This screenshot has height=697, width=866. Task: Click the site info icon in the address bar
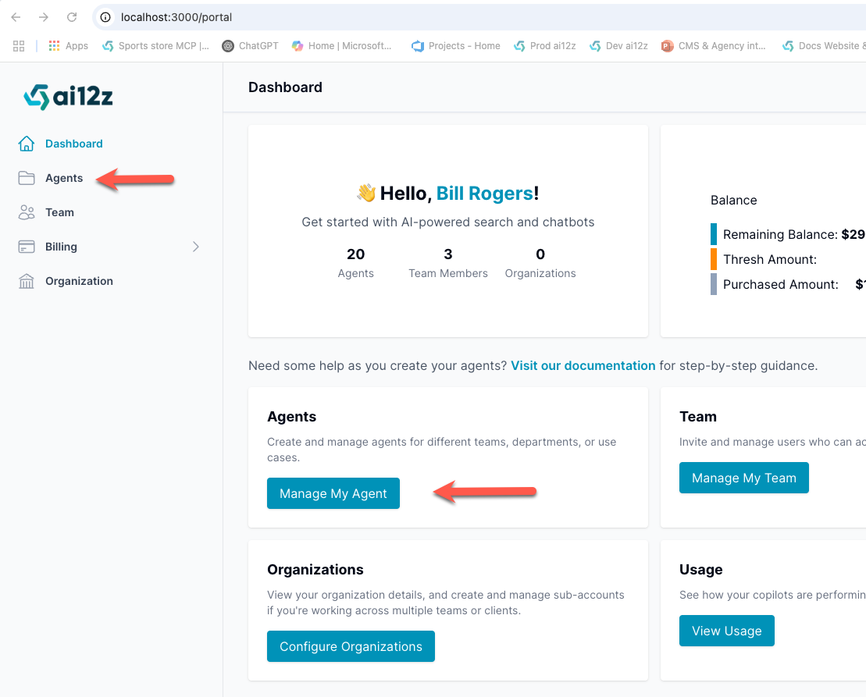[x=105, y=17]
